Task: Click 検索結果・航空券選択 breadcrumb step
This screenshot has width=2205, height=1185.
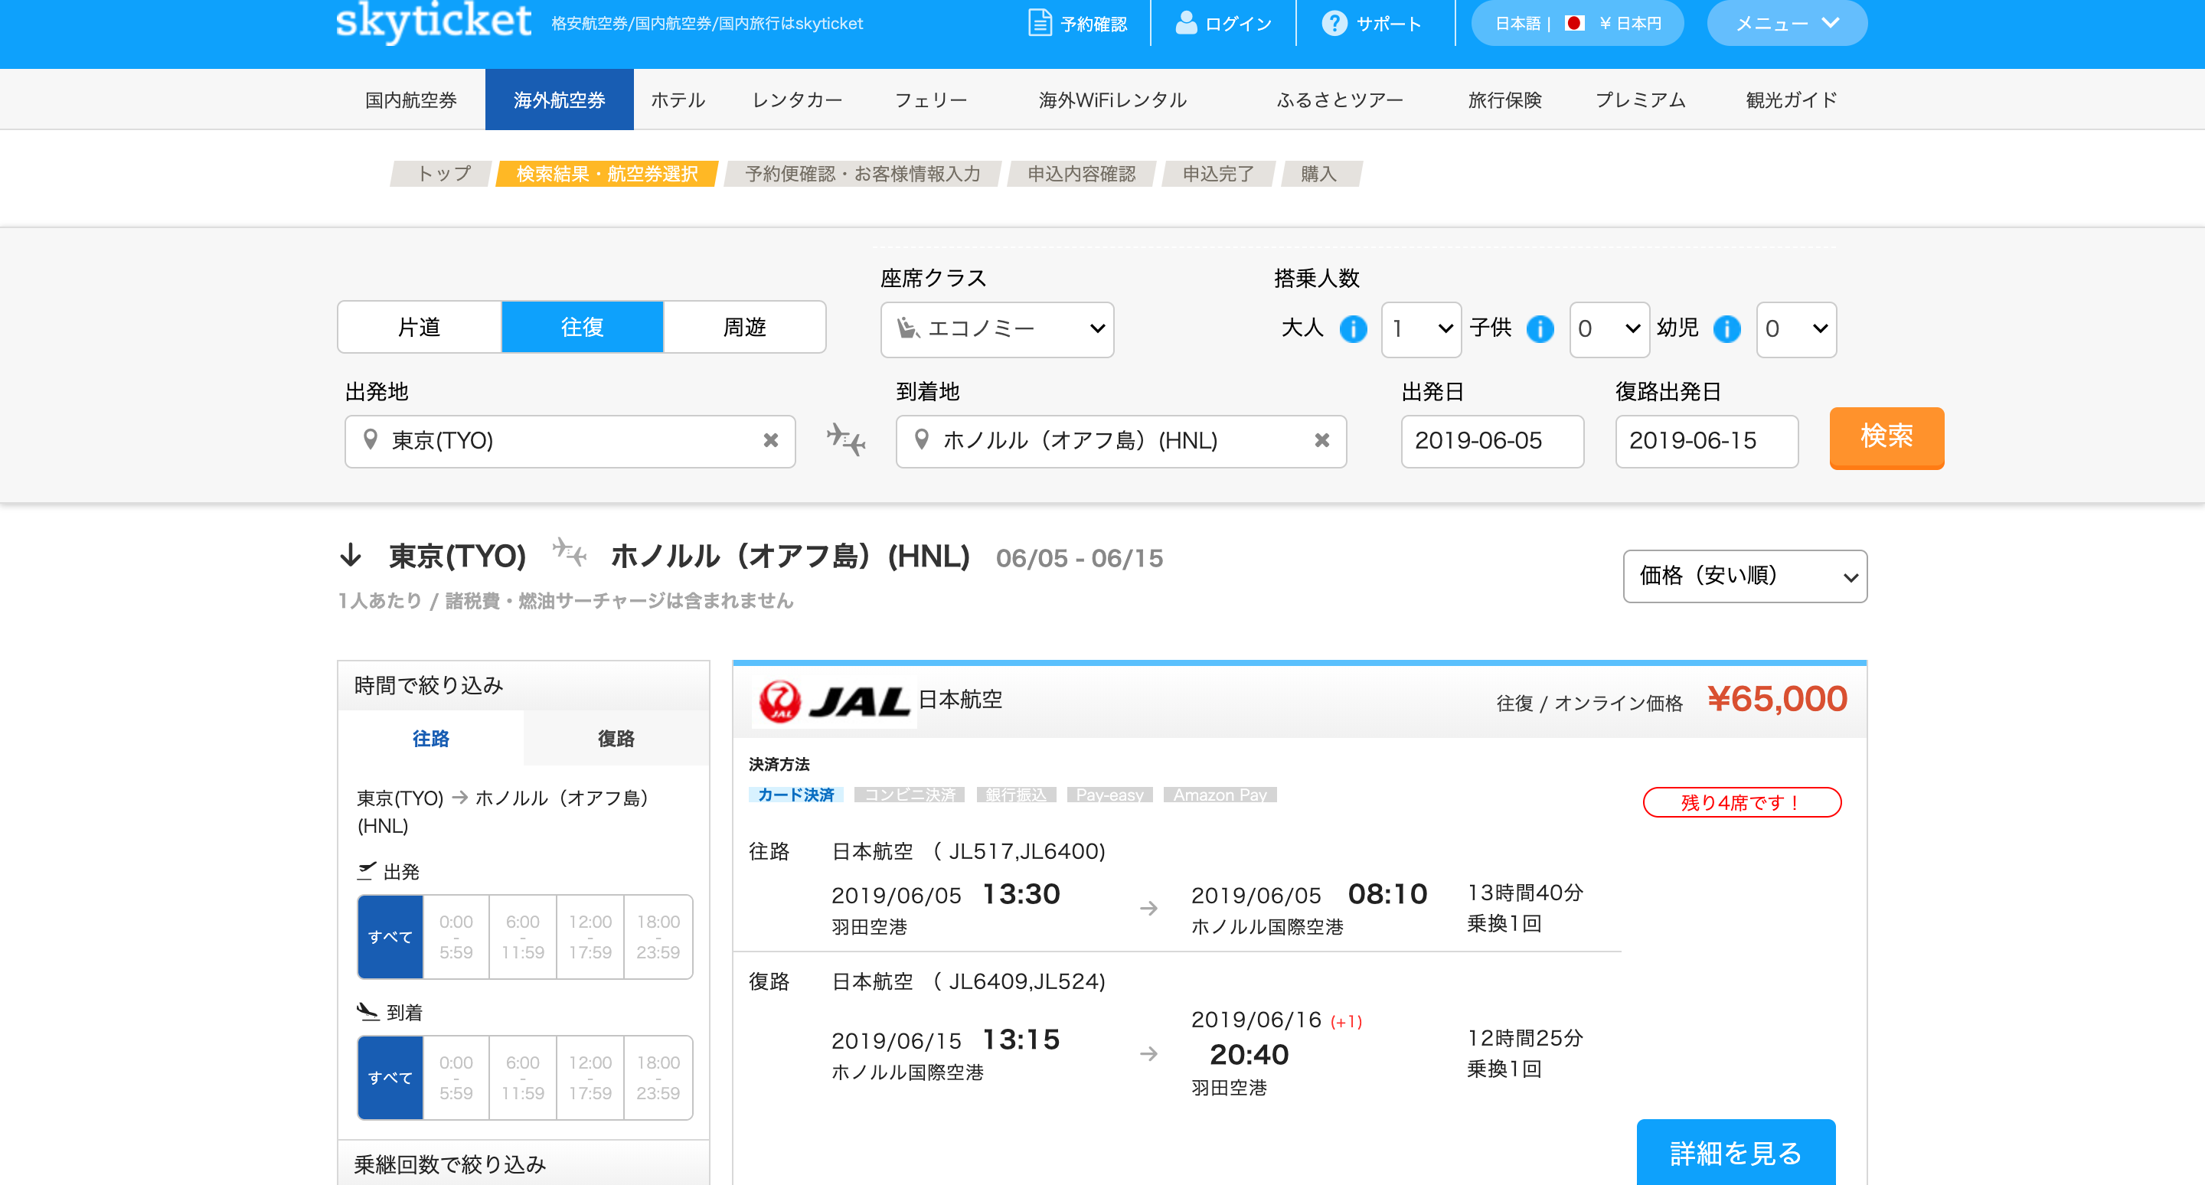Action: tap(607, 174)
